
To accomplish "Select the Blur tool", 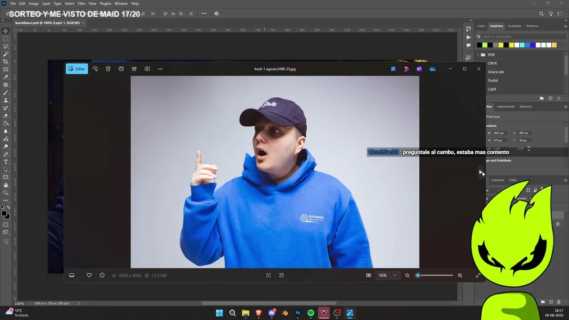I will coord(6,131).
